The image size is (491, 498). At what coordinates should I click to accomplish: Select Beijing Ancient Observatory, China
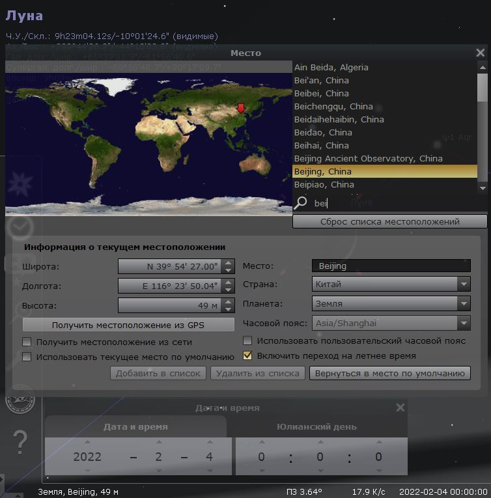[385, 158]
